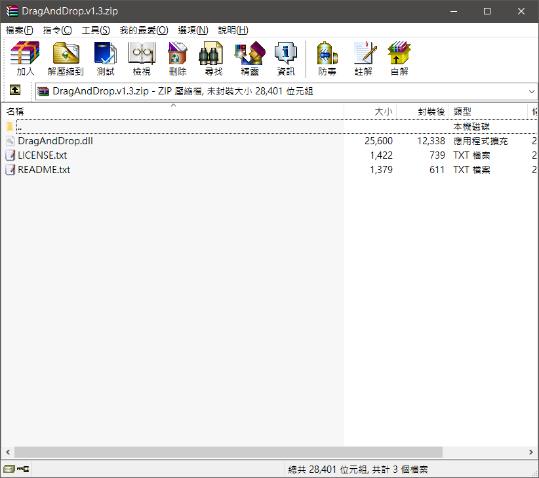Open the 檢視 (View) file tool
The image size is (539, 478).
click(x=141, y=59)
